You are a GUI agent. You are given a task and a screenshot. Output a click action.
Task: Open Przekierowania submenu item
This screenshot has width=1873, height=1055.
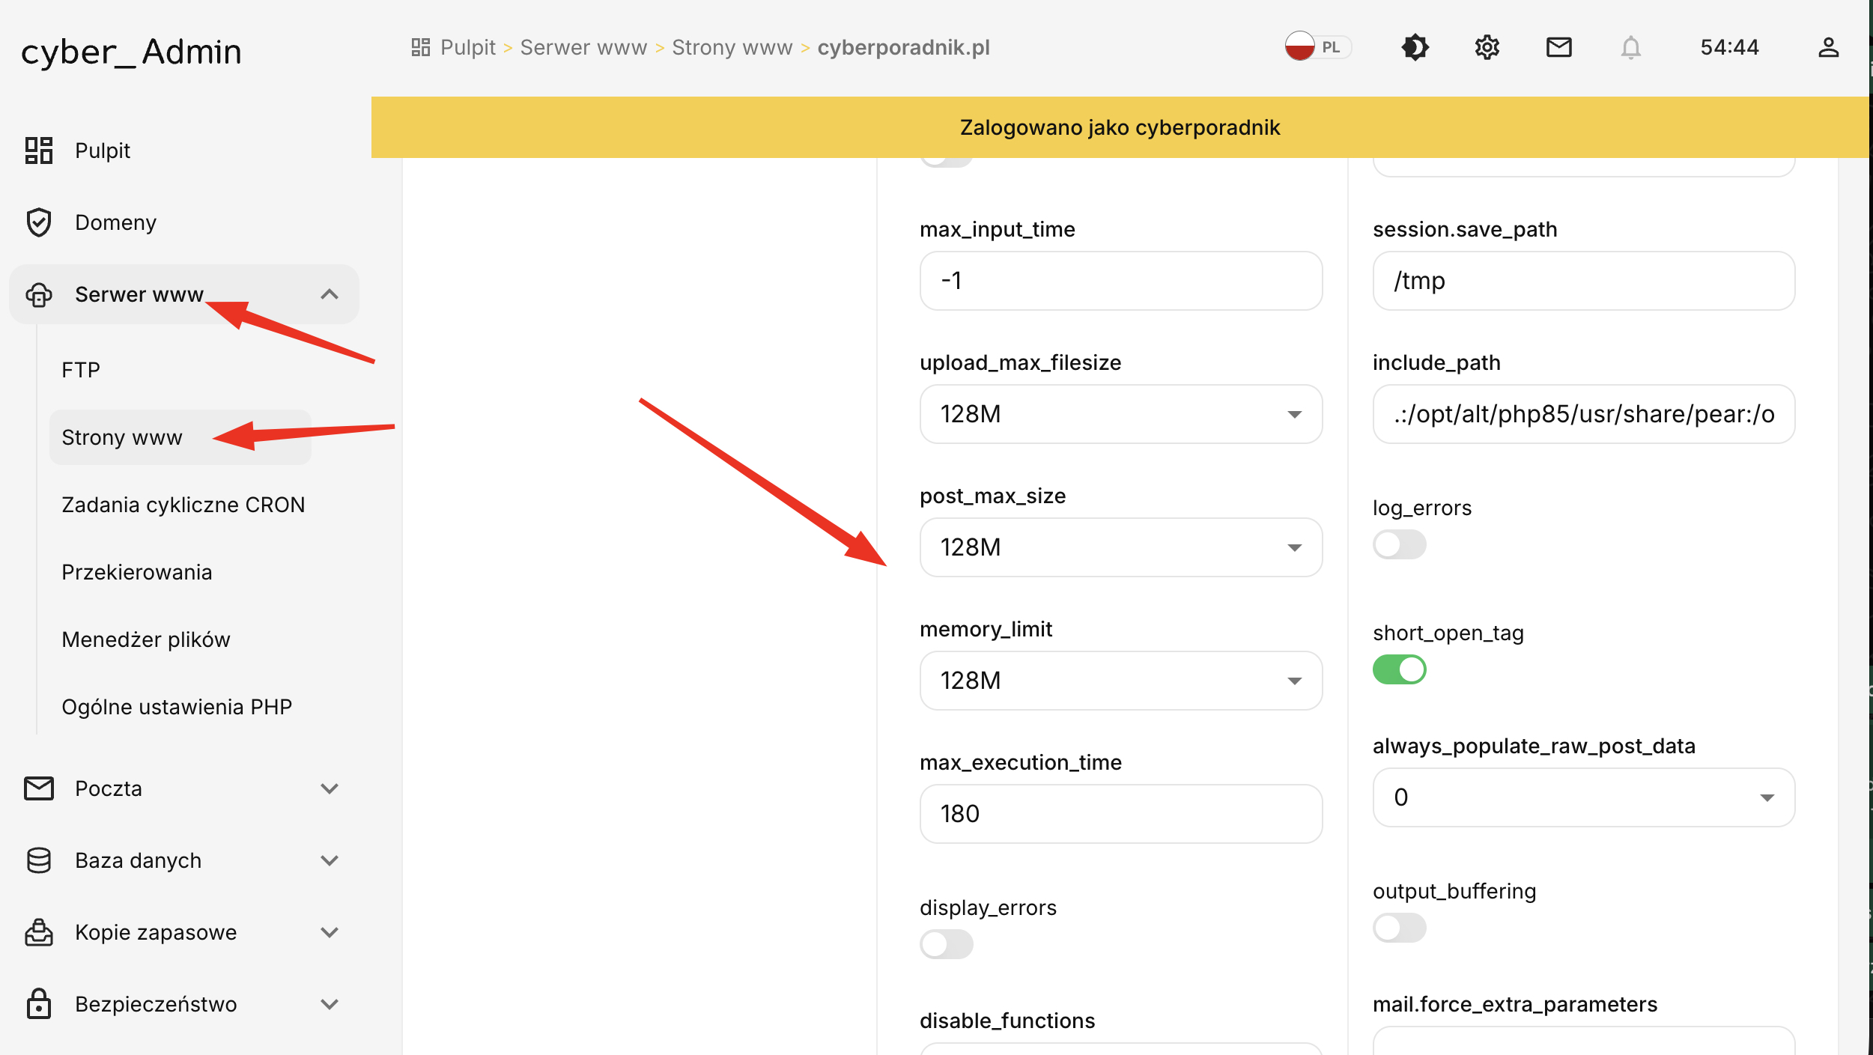pyautogui.click(x=137, y=572)
